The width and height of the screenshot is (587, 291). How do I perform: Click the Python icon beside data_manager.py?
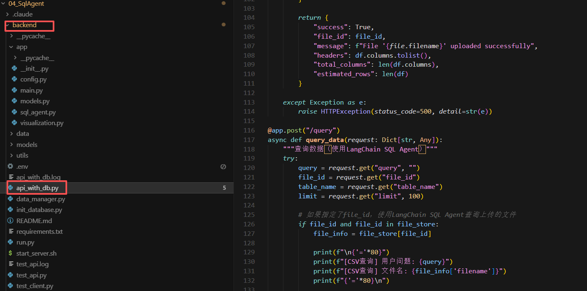click(11, 199)
